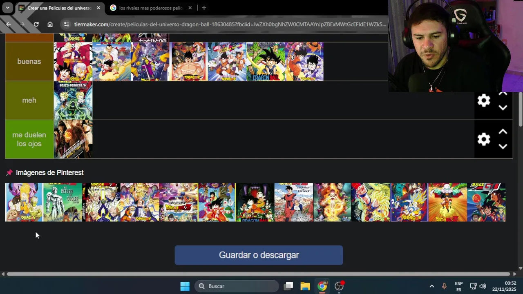523x294 pixels.
Task: Select first buenas poster with Trunks and Goku
Action: coord(73,61)
